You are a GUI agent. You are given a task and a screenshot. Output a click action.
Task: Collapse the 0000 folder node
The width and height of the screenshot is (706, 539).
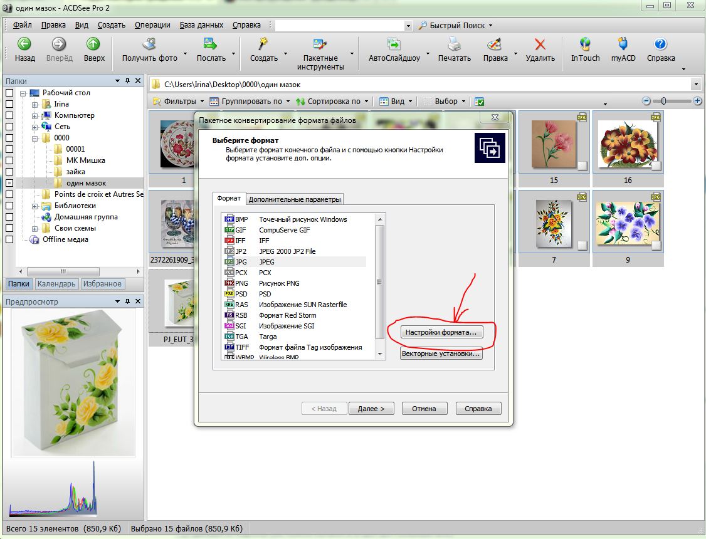pyautogui.click(x=34, y=138)
